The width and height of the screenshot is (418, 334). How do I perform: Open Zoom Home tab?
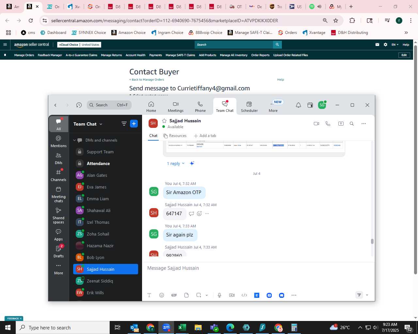[151, 107]
